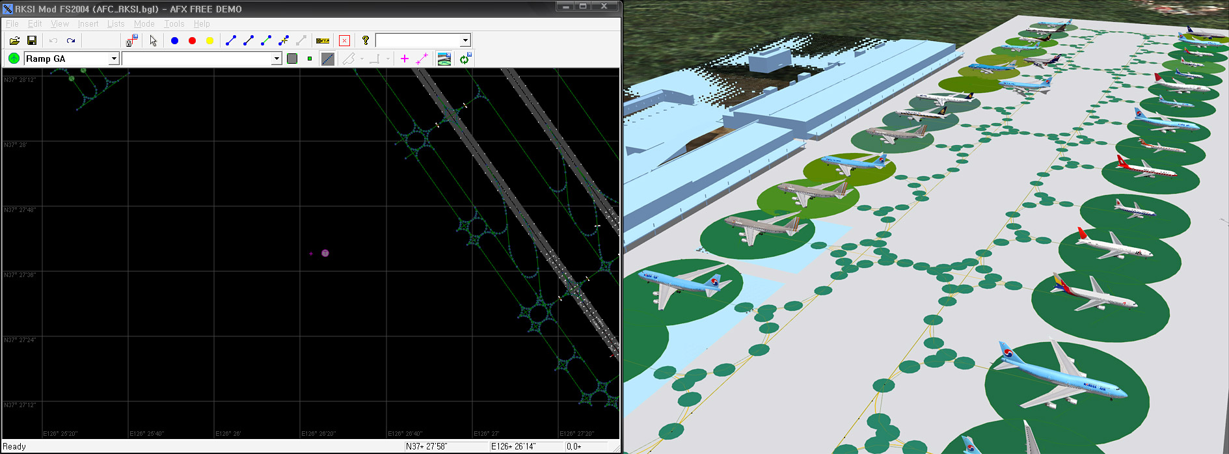Screen dimensions: 1229x454
Task: Pick the blue dot node tool
Action: pos(174,40)
